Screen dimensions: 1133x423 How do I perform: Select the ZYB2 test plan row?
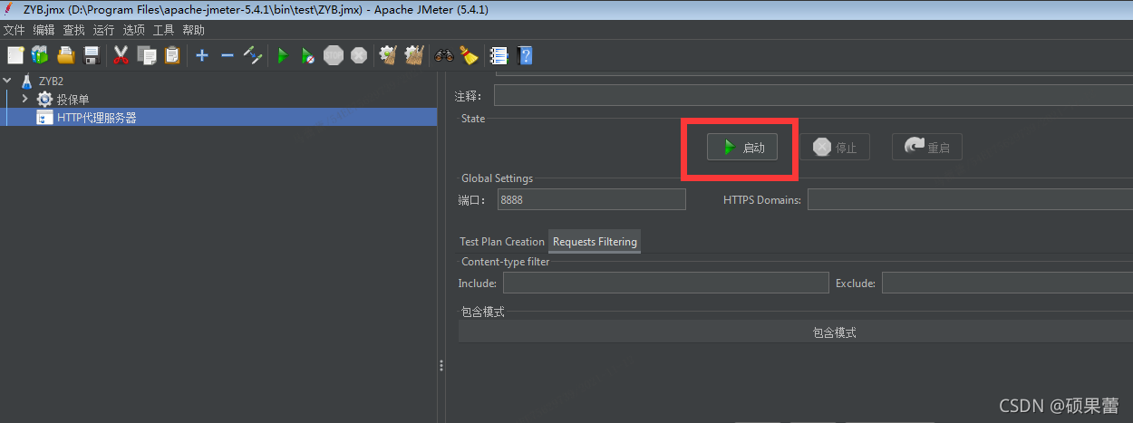[51, 81]
